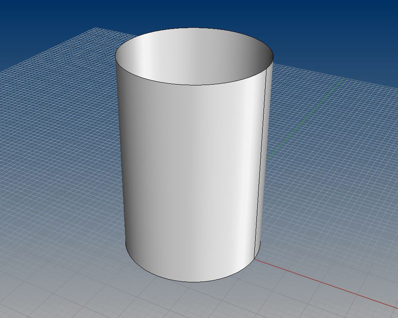This screenshot has width=398, height=318.
Task: Select the left silhouette edge of the cylinder
Action: 121,158
